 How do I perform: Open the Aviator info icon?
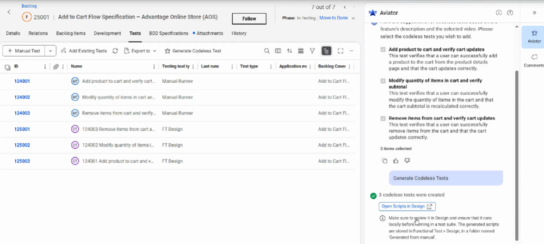pyautogui.click(x=498, y=13)
